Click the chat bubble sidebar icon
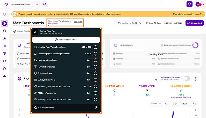Image resolution: width=206 pixels, height=118 pixels. (4, 54)
